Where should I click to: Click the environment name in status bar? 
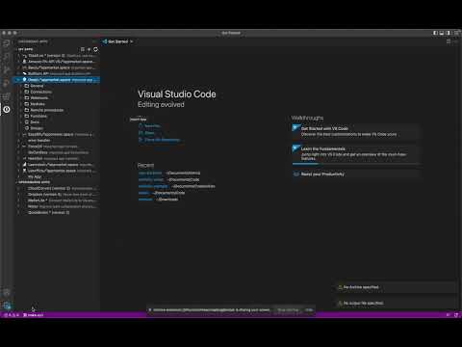pyautogui.click(x=34, y=315)
